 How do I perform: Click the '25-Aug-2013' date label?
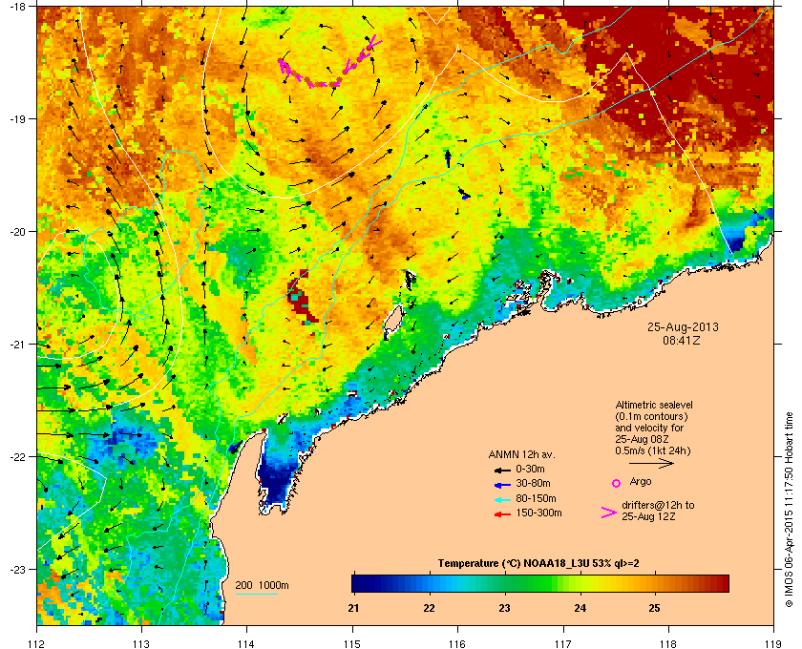(x=683, y=327)
